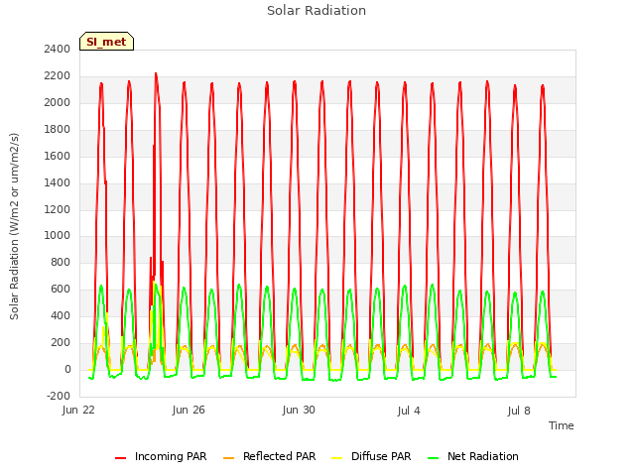635x476 pixels.
Task: Click the 1200 y-axis tick label
Action: tap(58, 209)
